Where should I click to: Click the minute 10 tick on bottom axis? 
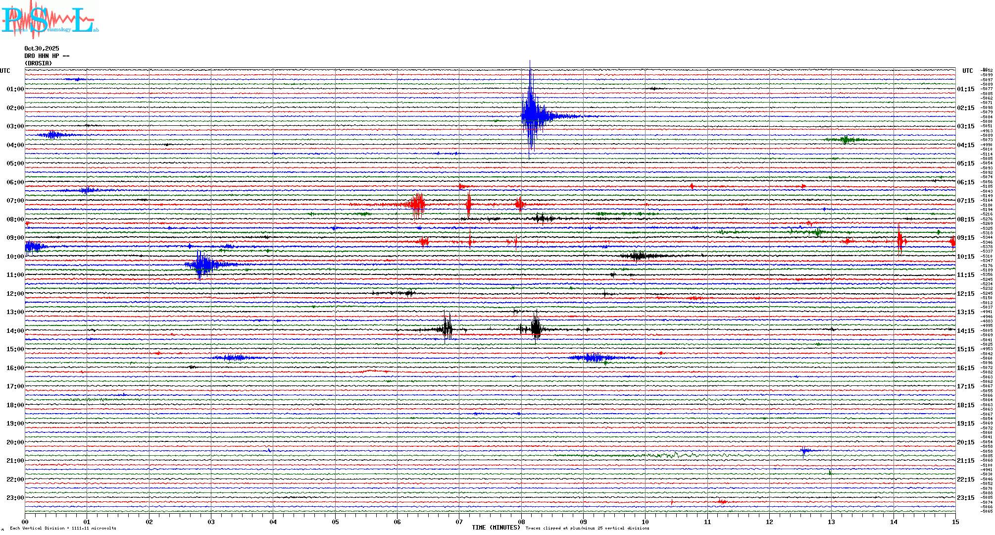click(x=645, y=522)
